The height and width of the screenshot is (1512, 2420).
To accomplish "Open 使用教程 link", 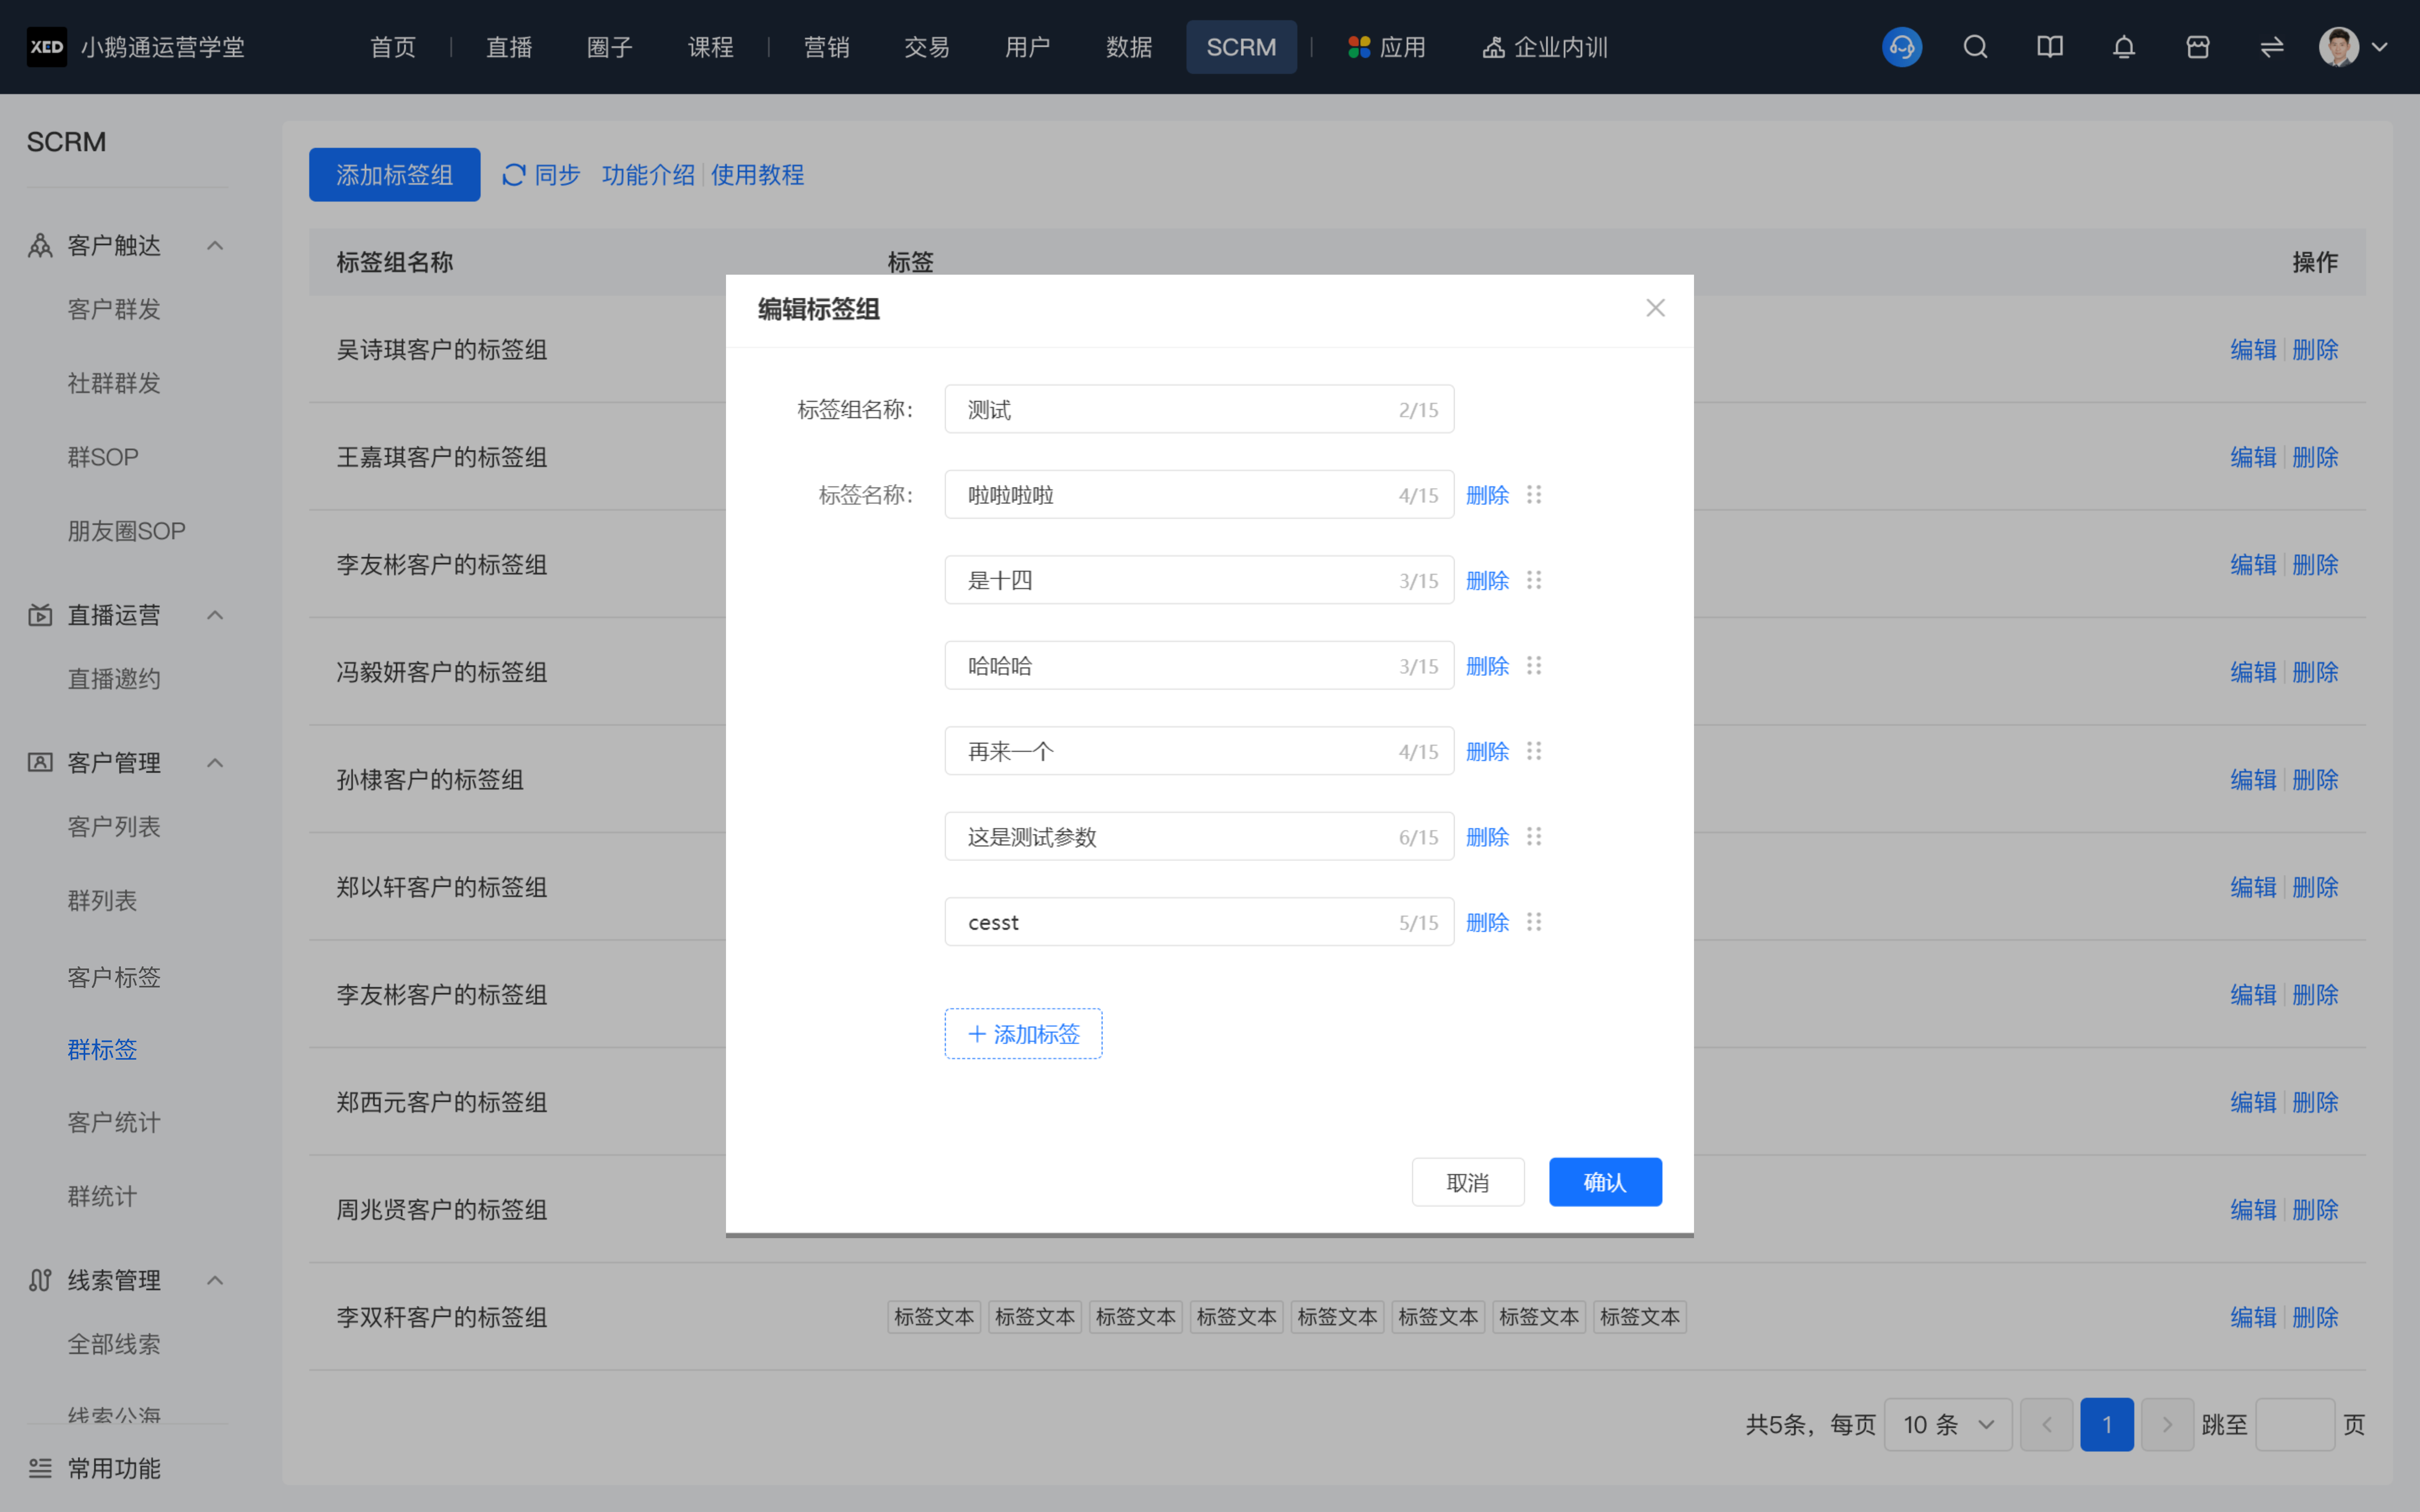I will 757,175.
